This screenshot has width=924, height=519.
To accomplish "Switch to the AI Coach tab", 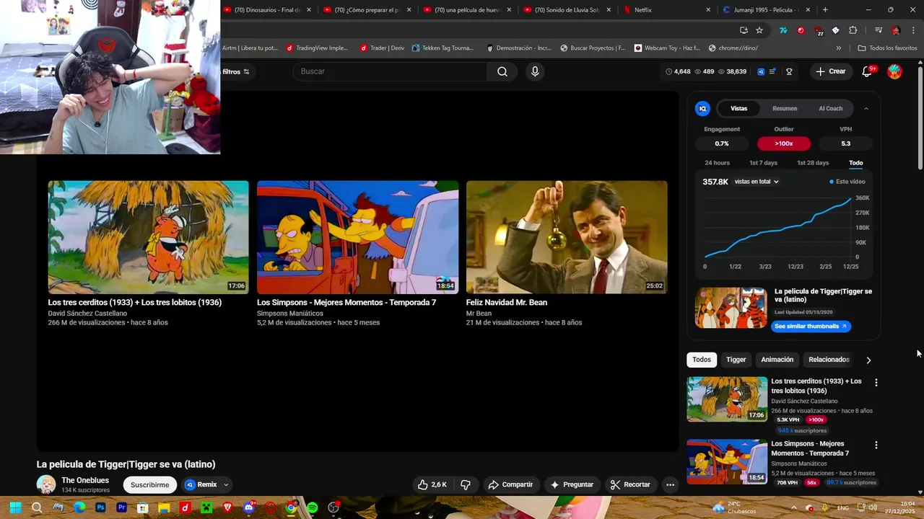I will [x=830, y=108].
